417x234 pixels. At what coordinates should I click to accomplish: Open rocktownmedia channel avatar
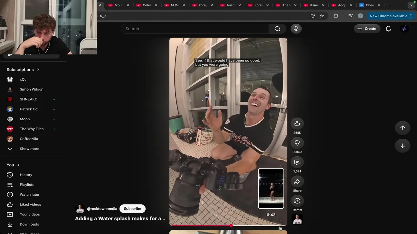coord(80,209)
